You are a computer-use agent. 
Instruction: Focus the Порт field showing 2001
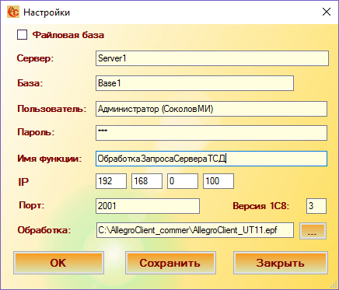click(148, 206)
